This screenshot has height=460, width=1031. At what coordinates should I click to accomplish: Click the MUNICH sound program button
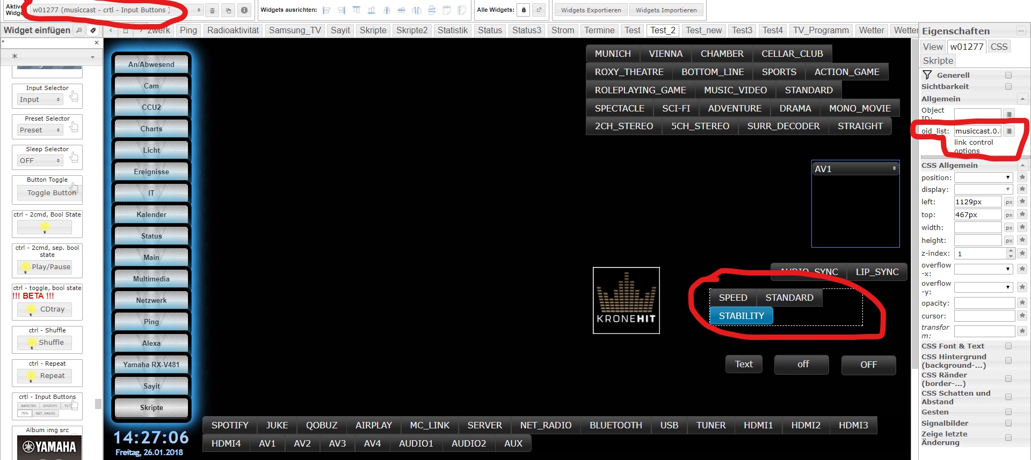[613, 54]
